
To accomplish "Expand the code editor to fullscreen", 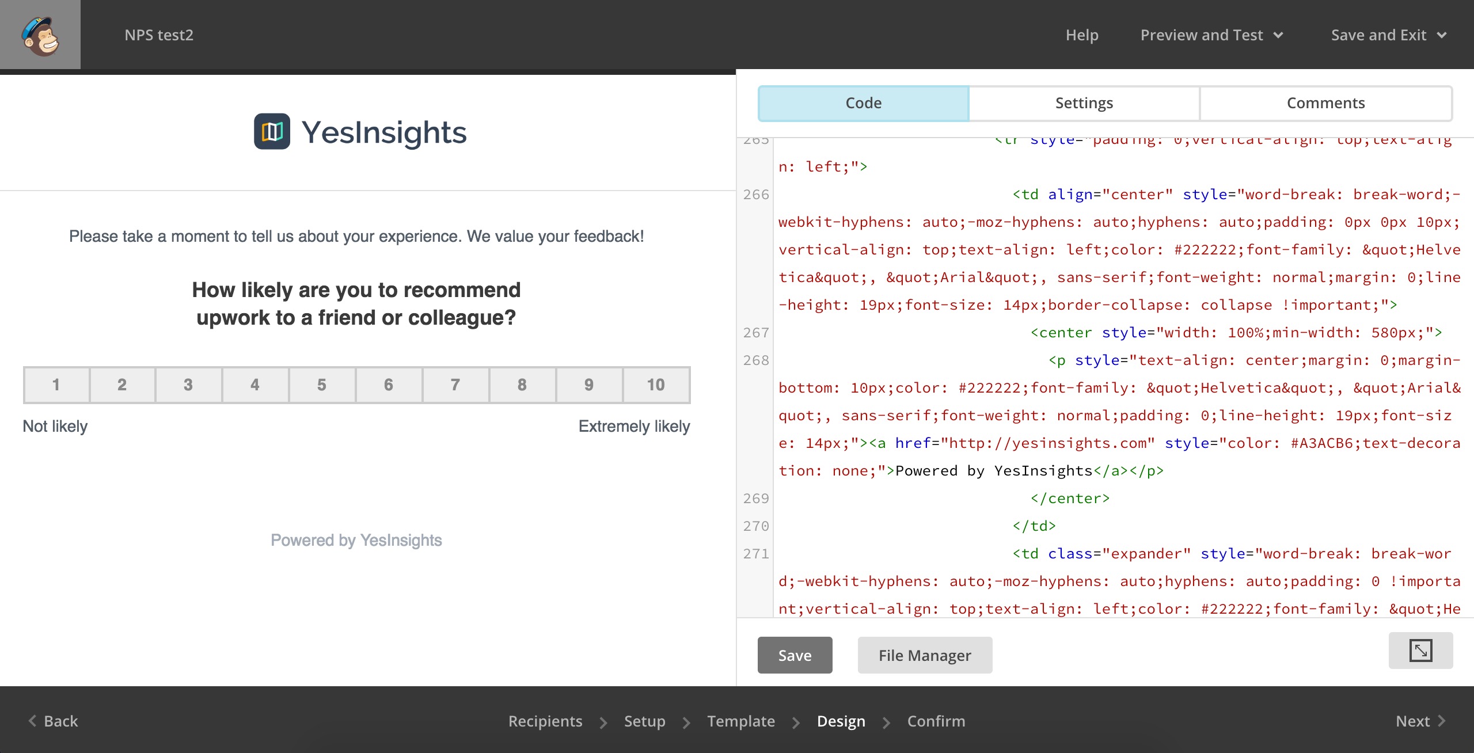I will [x=1420, y=651].
